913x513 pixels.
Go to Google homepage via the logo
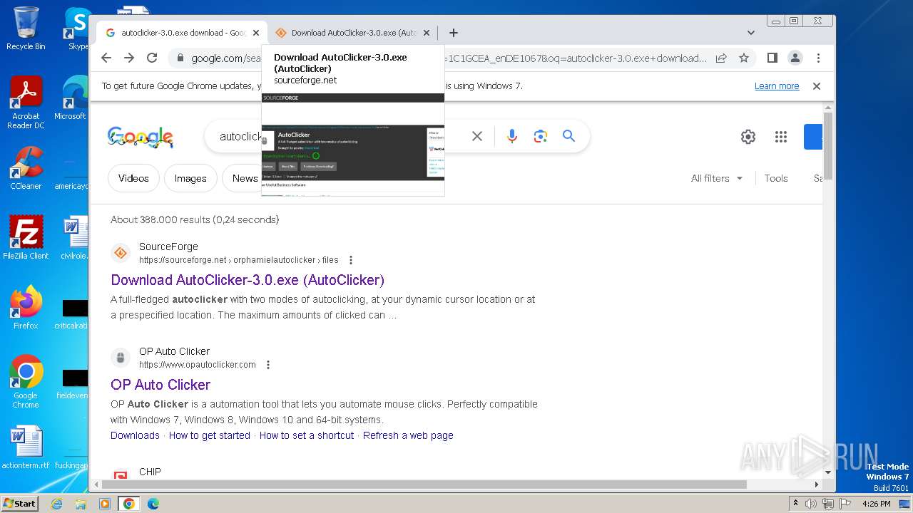click(141, 137)
